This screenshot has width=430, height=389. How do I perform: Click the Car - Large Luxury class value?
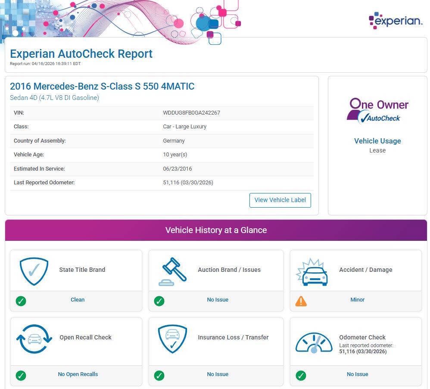tap(184, 127)
